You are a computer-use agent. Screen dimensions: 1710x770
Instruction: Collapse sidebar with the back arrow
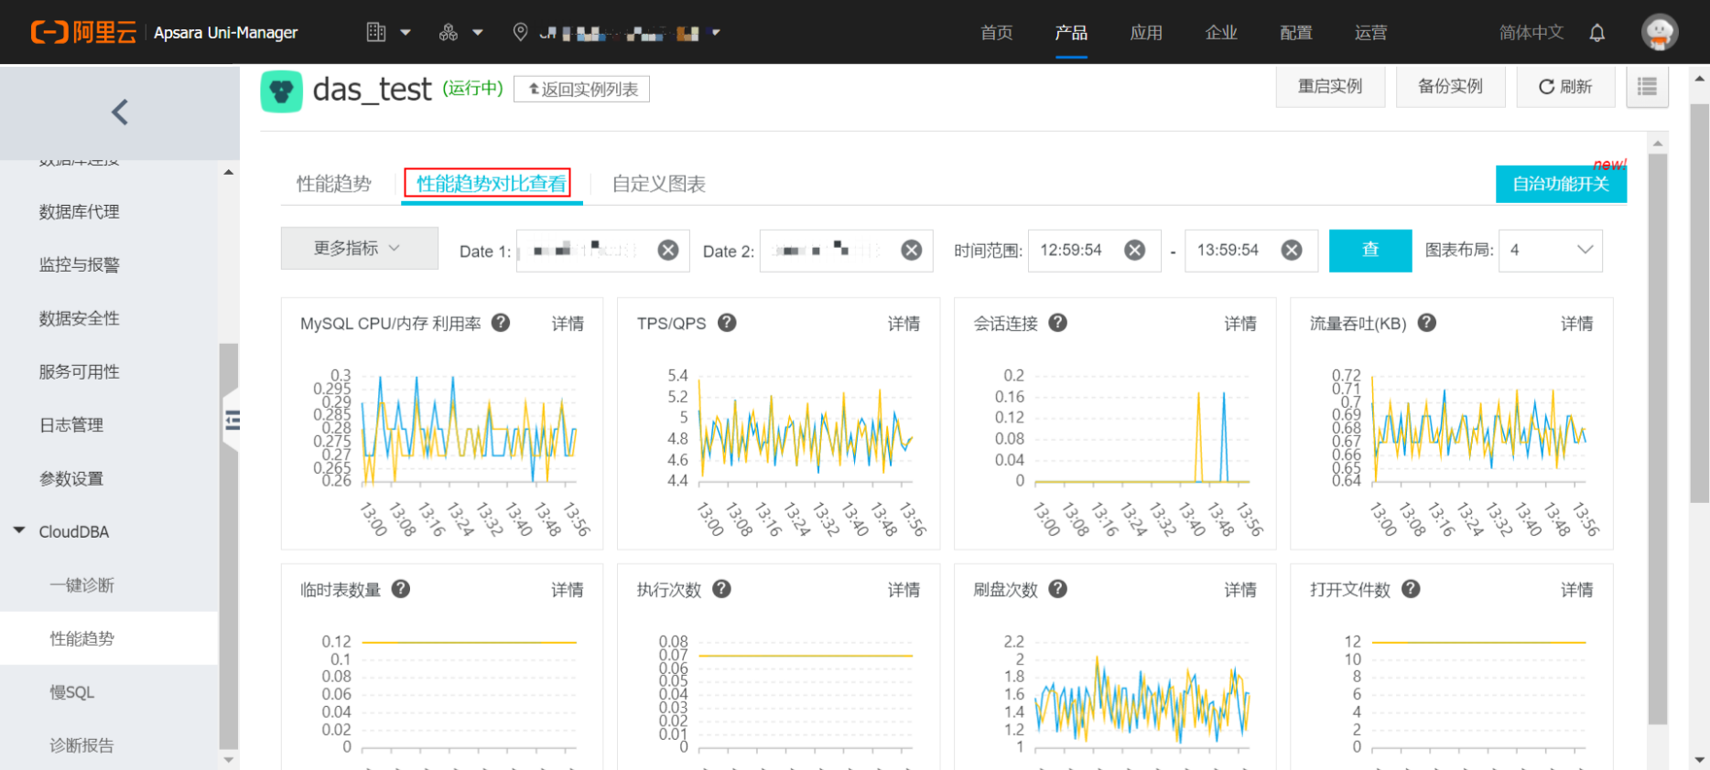tap(120, 112)
